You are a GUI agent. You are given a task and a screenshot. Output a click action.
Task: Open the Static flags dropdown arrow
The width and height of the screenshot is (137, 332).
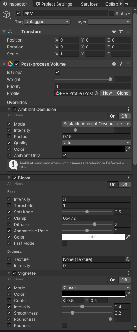pyautogui.click(x=129, y=13)
